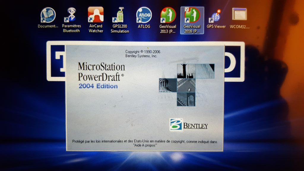304x171 pixels.
Task: Launch GPS1200 Simulation shortcut
Action: pyautogui.click(x=120, y=20)
